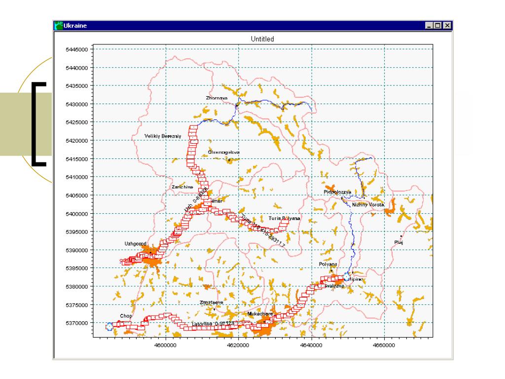
Task: Click the 'Ukraine' window title text
Action: (75, 26)
